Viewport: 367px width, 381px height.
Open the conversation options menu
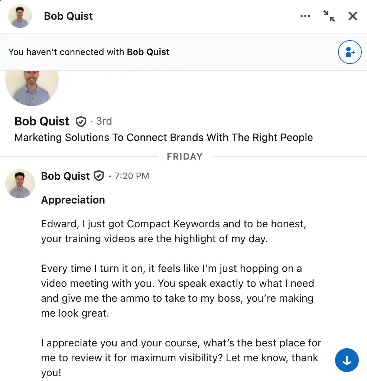305,16
